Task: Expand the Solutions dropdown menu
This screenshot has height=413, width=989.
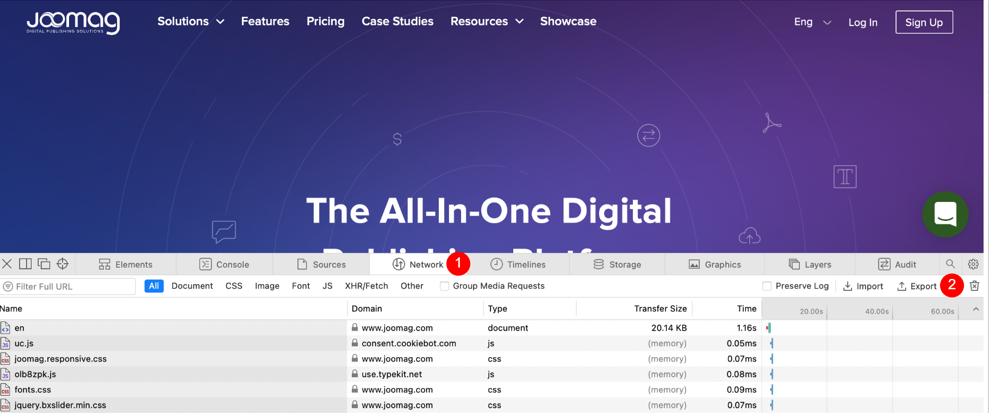Action: [190, 22]
